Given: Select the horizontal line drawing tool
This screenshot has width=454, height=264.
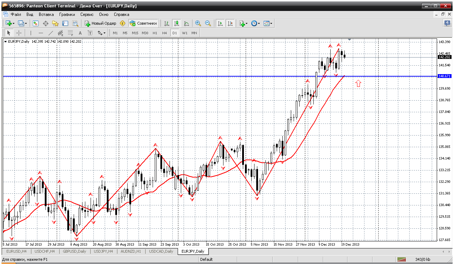Looking at the screenshot, I should pos(41,33).
